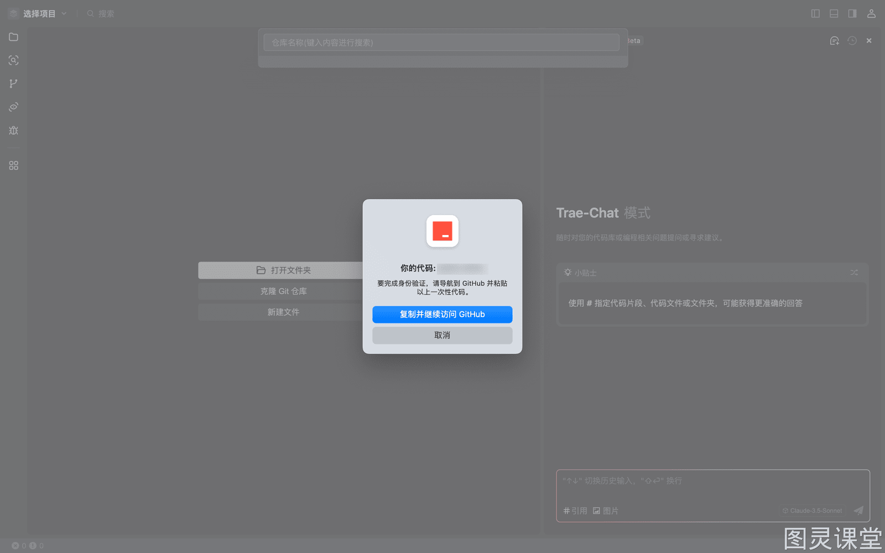The image size is (885, 553).
Task: Click the error count icon in the status bar
Action: coord(15,546)
